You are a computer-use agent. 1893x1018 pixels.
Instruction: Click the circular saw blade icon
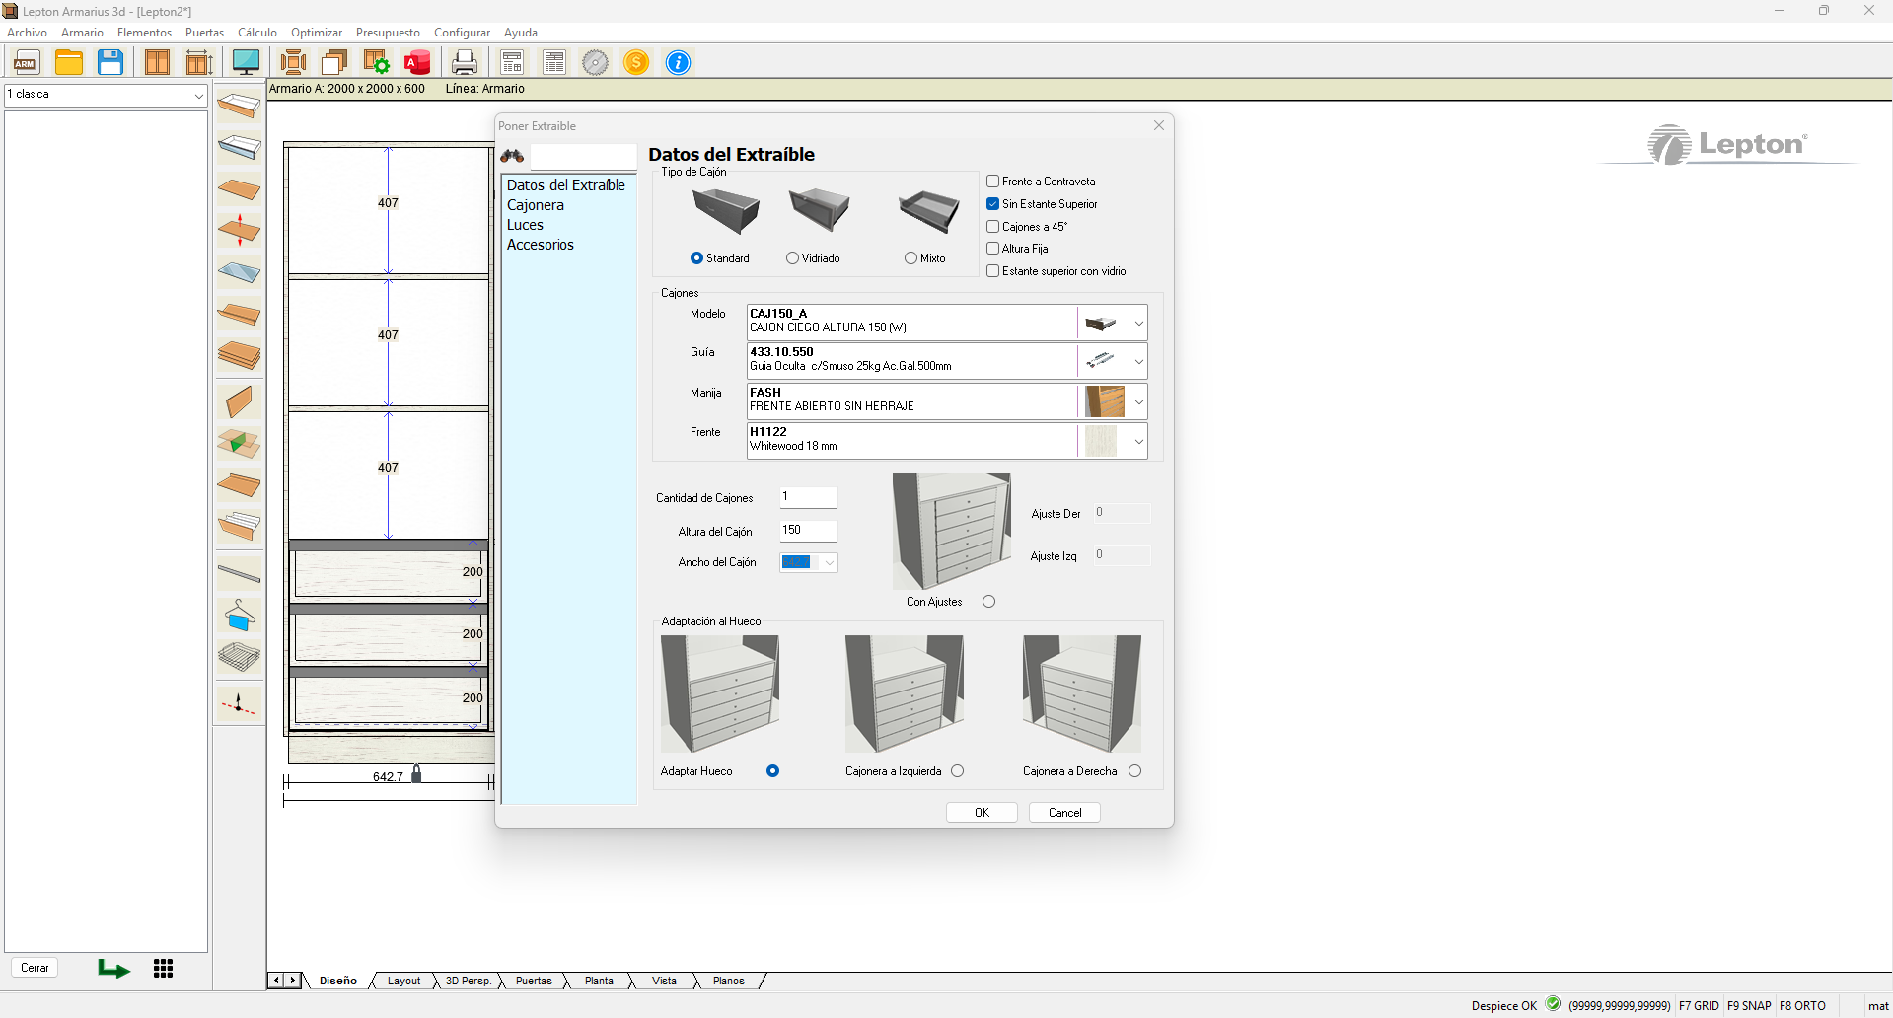(595, 62)
